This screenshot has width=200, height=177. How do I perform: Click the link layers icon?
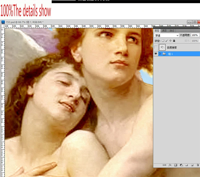164,165
